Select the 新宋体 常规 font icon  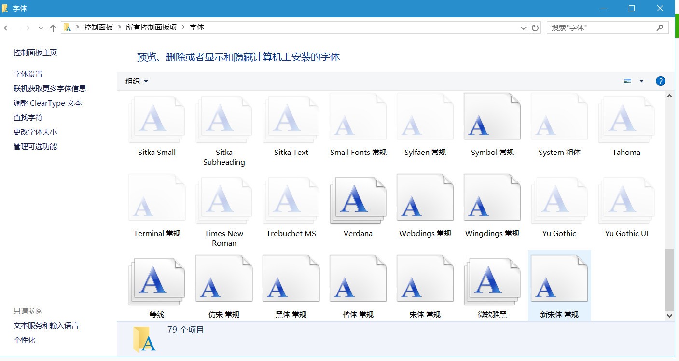click(559, 278)
